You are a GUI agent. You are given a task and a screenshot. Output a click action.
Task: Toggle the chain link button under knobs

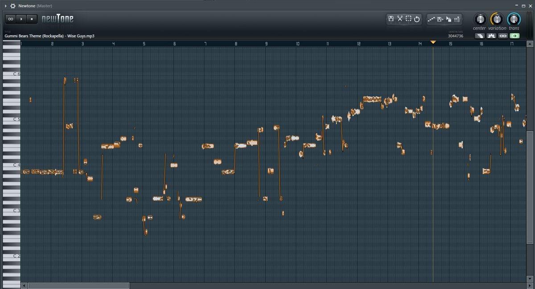pos(503,36)
